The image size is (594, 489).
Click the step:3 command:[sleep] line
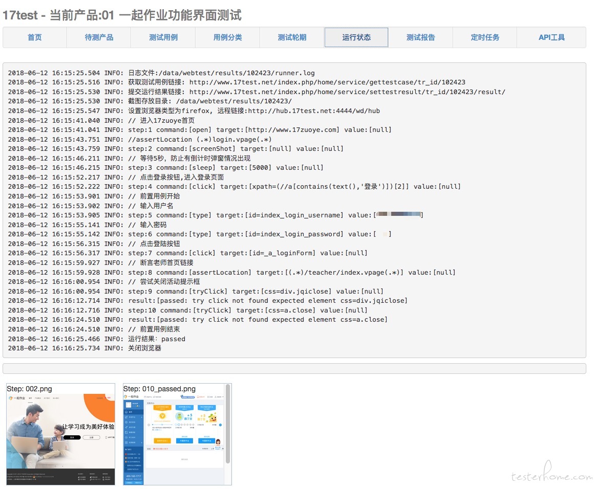pos(165,168)
